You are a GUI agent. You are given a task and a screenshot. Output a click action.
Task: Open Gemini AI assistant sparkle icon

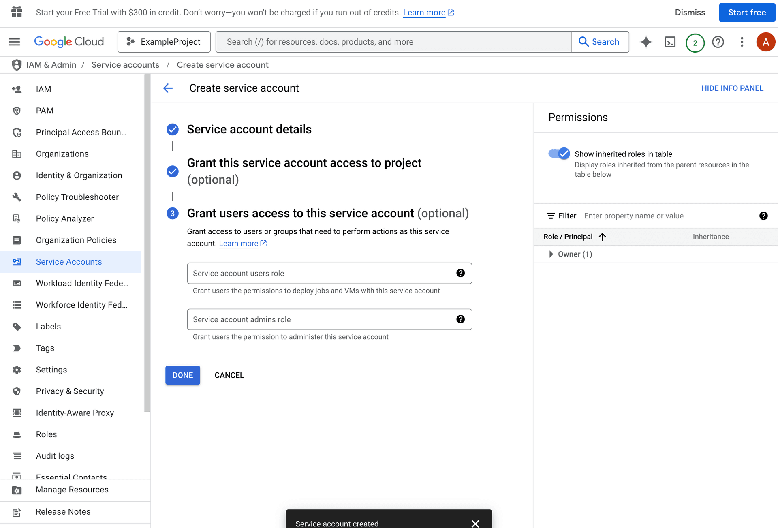point(646,42)
